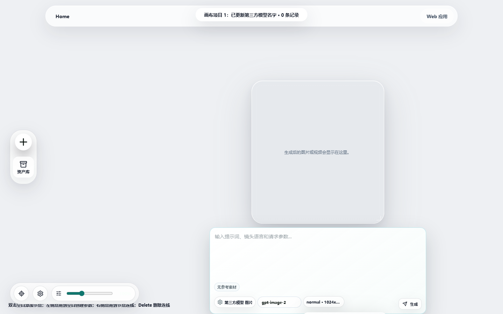The height and width of the screenshot is (314, 503).
Task: Open the gpt-image-2 model dropdown
Action: 279,302
